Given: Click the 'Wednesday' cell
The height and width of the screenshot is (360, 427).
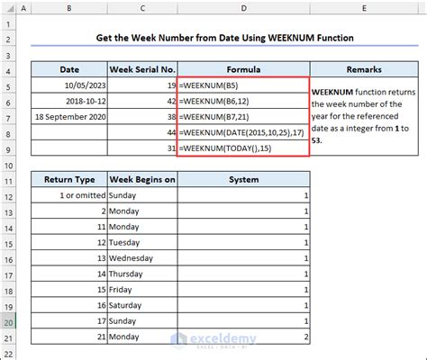Looking at the screenshot, I should (x=142, y=258).
